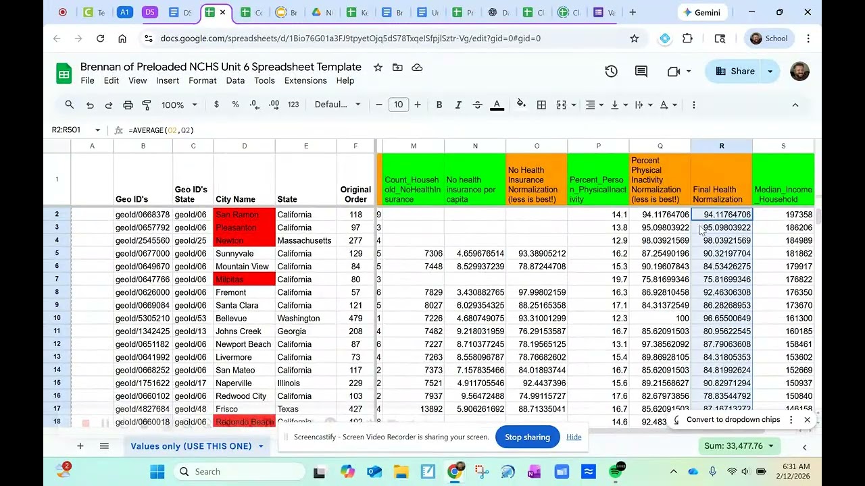Star the document

(x=378, y=67)
